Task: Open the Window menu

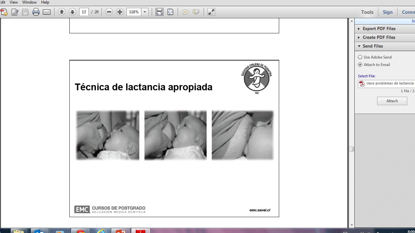Action: pyautogui.click(x=30, y=2)
